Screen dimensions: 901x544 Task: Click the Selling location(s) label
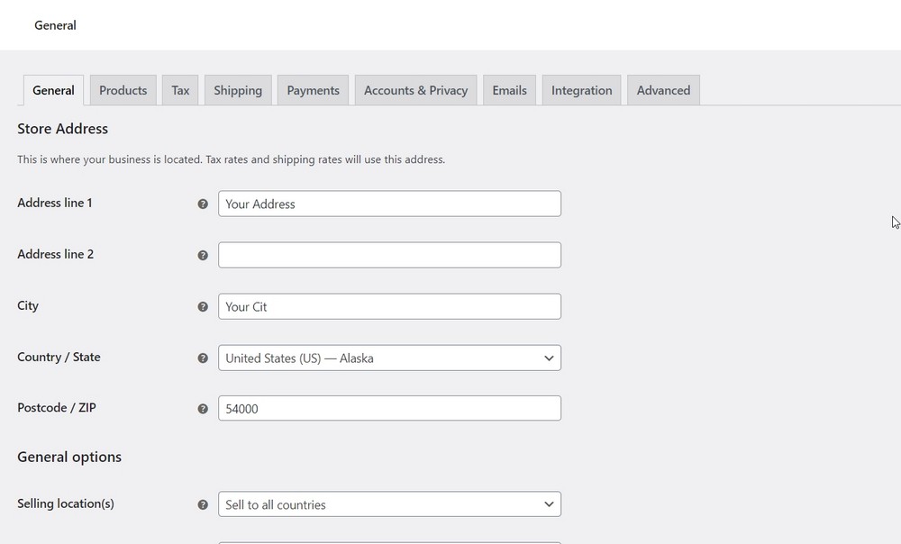coord(66,503)
